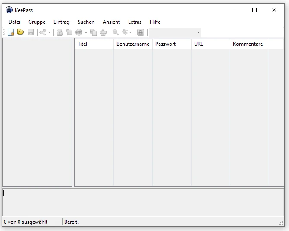Click the Perform Auto-Type icon
The width and height of the screenshot is (289, 231).
coord(103,32)
